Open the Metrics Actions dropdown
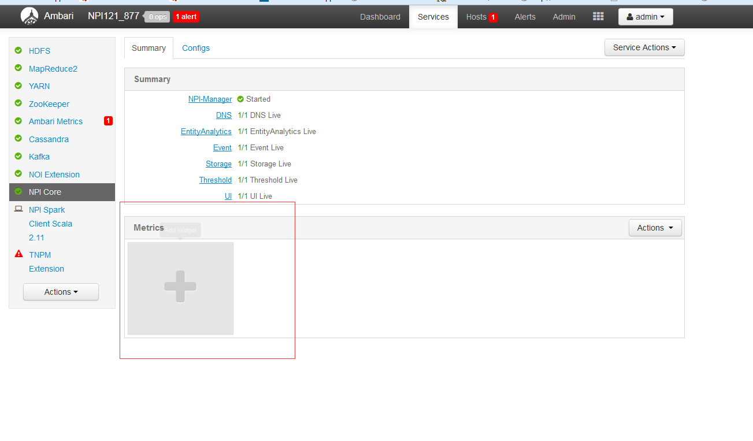The image size is (753, 441). point(655,228)
